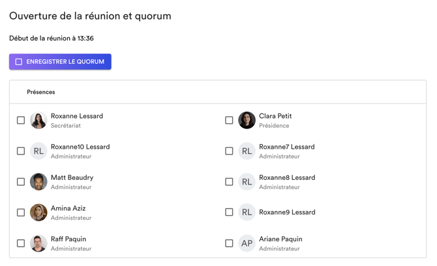Click the RL avatar beside Roxanne9 Lessard
The image size is (437, 266).
[x=247, y=213]
